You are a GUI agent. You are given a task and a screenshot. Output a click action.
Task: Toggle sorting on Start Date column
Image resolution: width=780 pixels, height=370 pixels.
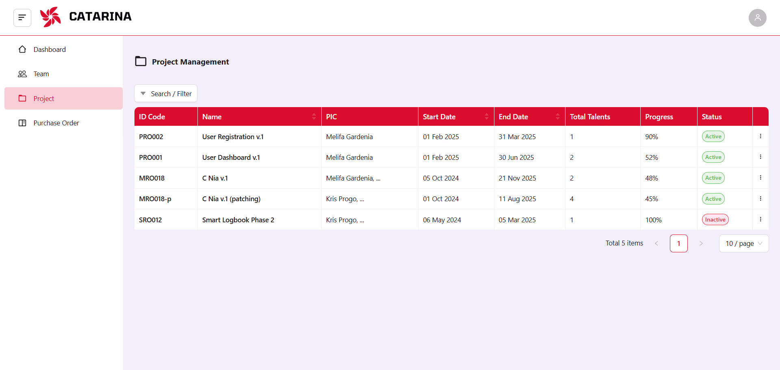point(486,116)
